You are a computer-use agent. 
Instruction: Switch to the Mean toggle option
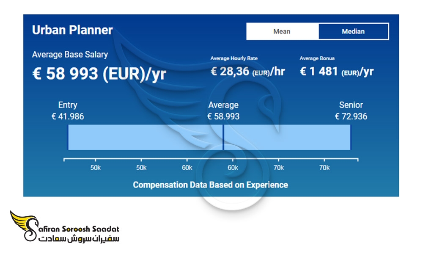[283, 31]
